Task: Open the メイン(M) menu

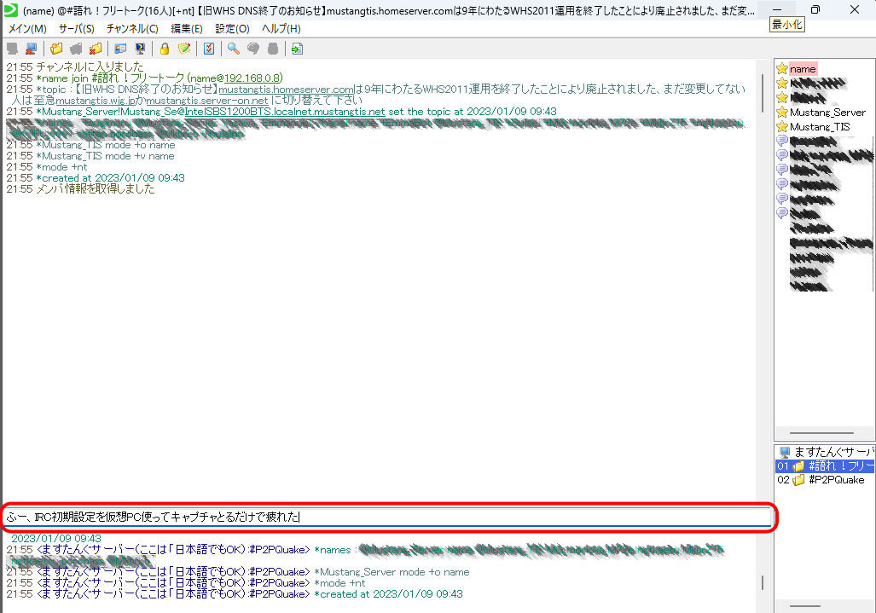Action: (26, 28)
